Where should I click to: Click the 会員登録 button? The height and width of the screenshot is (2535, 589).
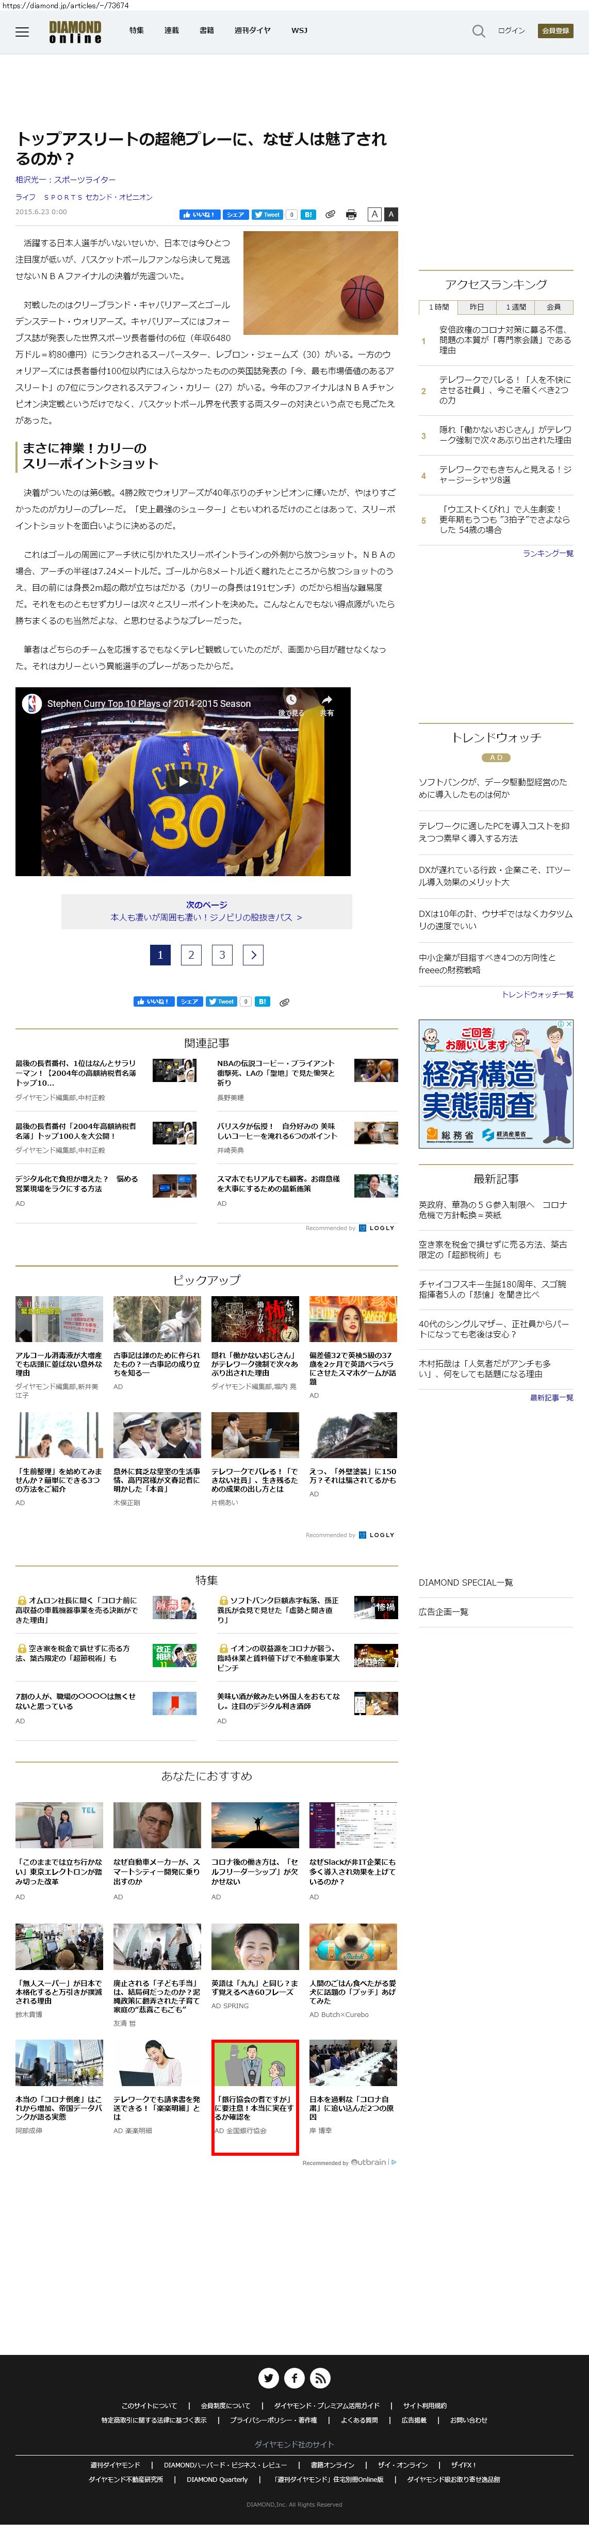point(555,30)
